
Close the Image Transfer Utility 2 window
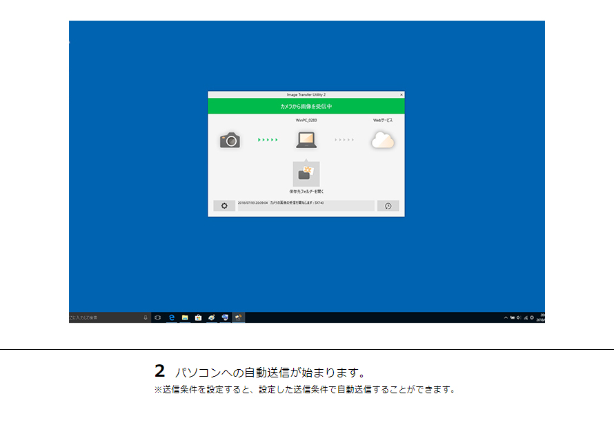click(x=402, y=94)
